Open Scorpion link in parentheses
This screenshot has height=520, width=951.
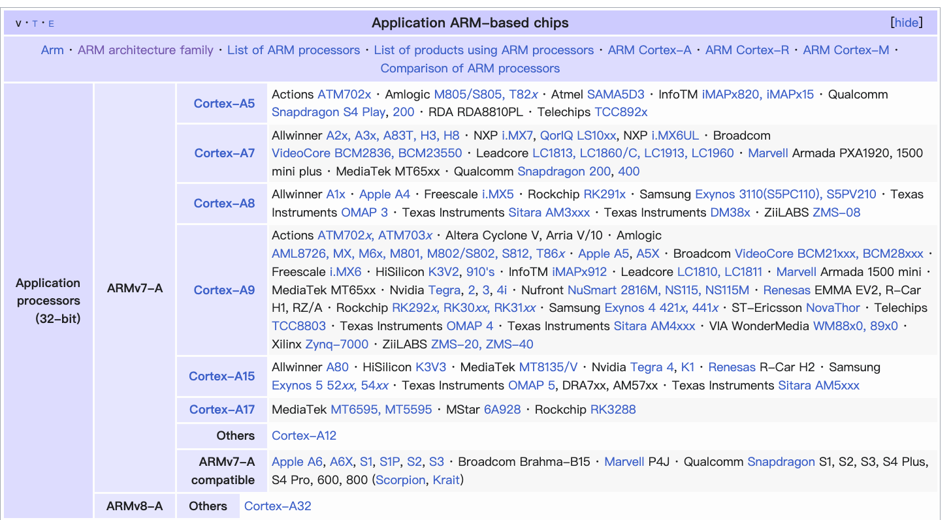point(401,480)
